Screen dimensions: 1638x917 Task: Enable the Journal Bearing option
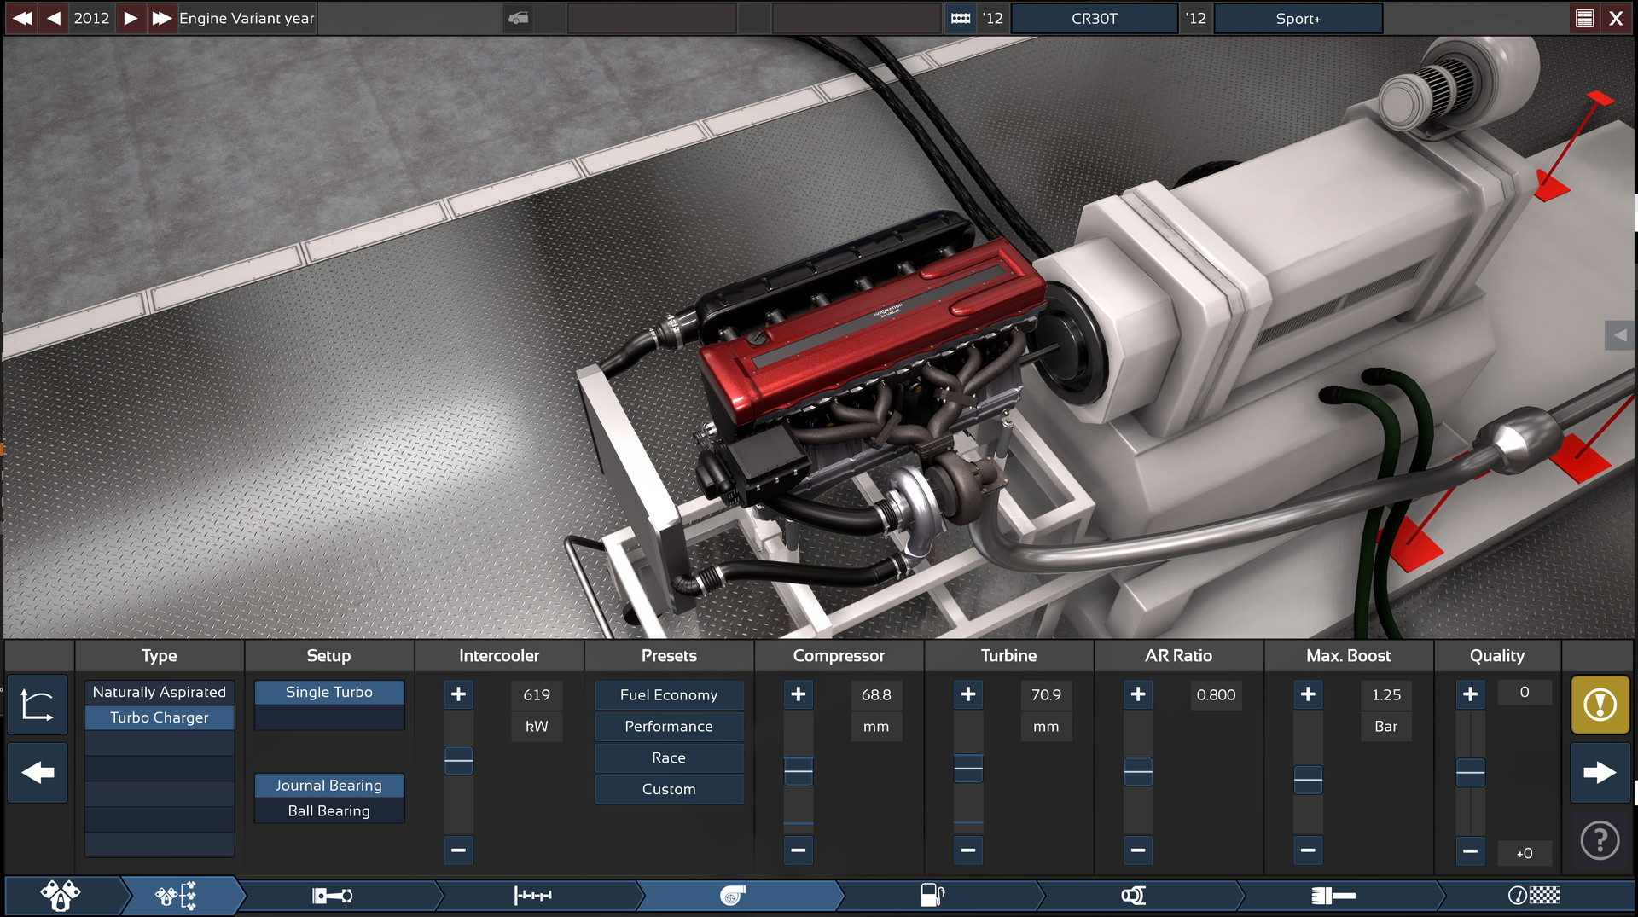329,785
